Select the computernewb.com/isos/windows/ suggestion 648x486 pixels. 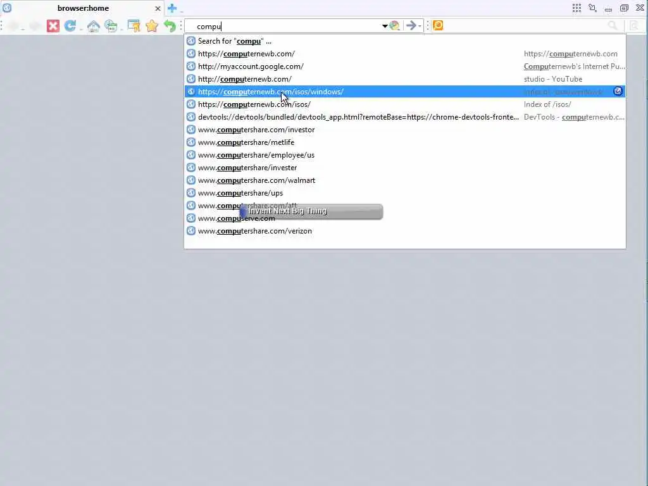coord(405,91)
